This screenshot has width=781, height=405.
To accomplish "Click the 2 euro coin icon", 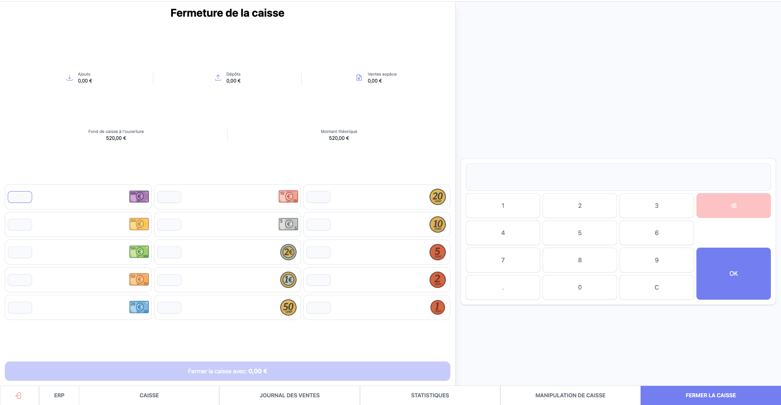I will (x=288, y=252).
